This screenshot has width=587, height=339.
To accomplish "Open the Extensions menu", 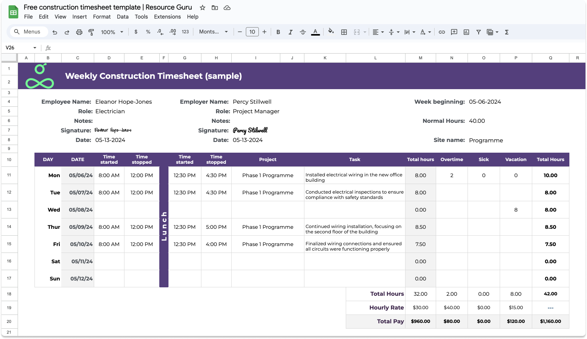I will [x=167, y=16].
